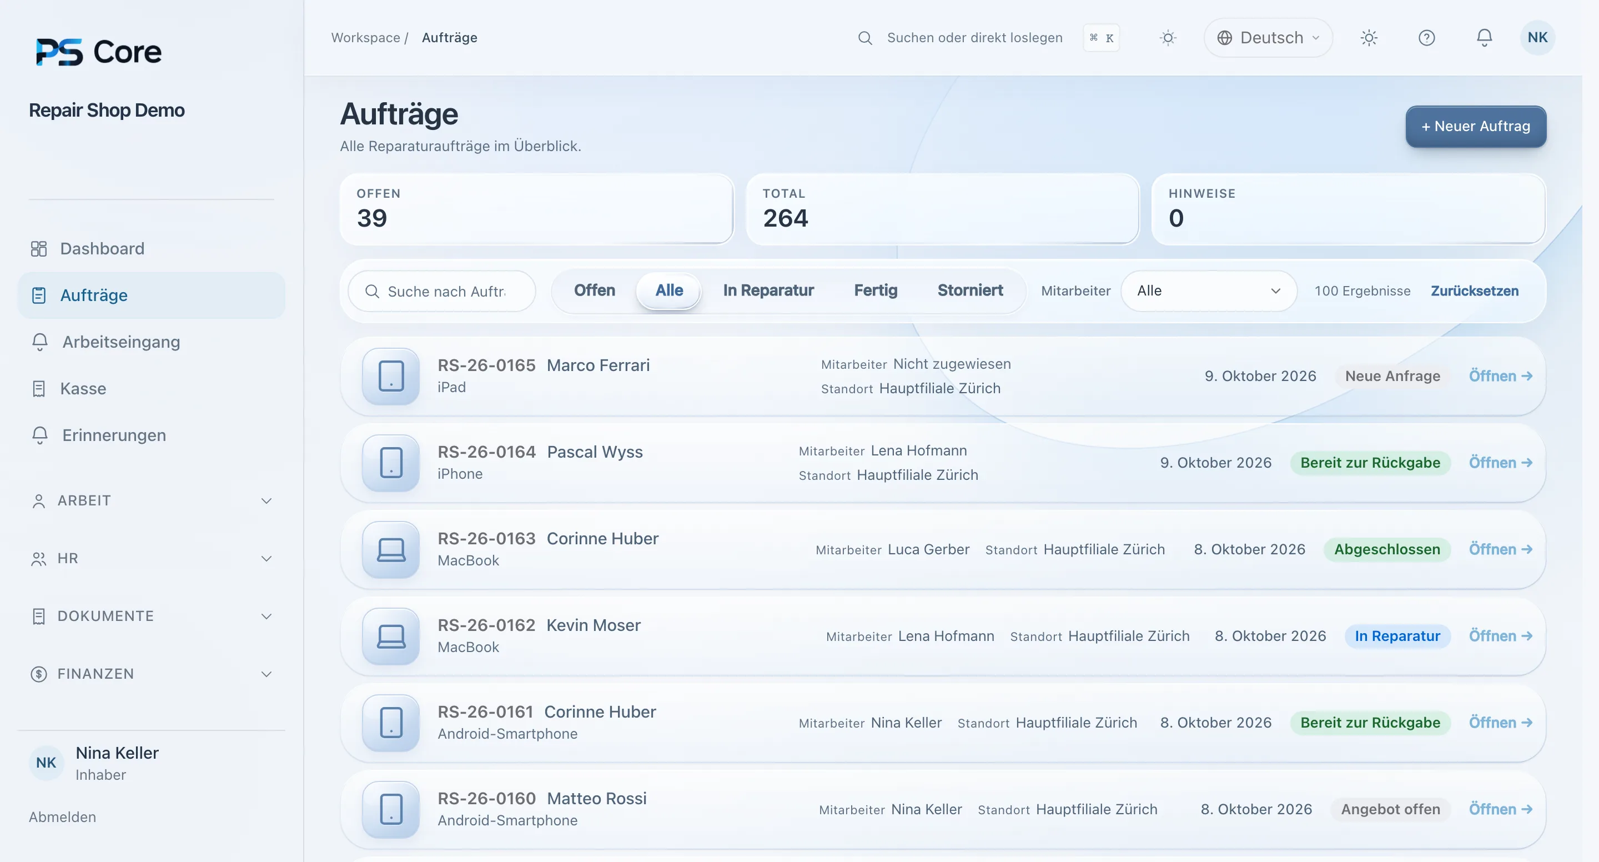Select the Alle filter tab
Image resolution: width=1599 pixels, height=862 pixels.
pyautogui.click(x=668, y=290)
